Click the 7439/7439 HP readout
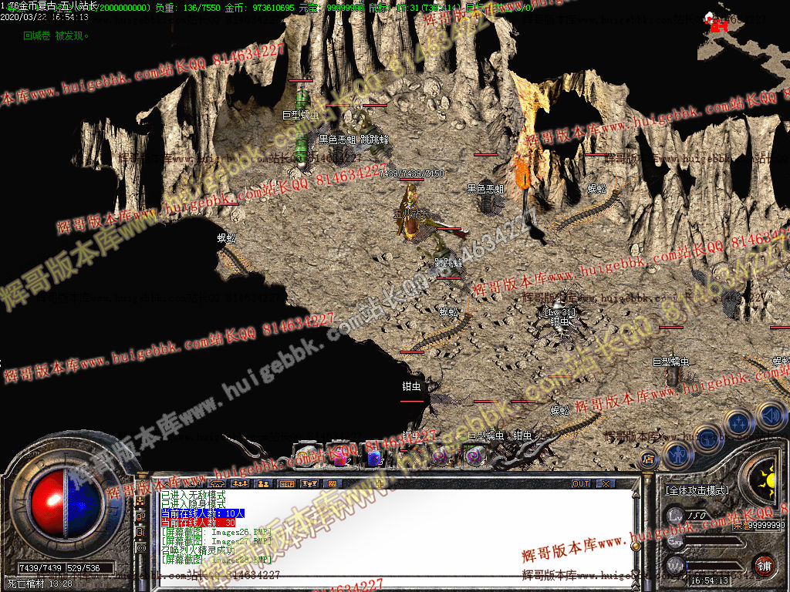 pos(40,568)
